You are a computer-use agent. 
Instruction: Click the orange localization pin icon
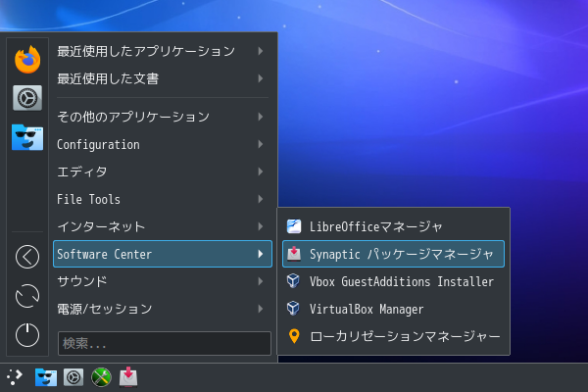pos(294,336)
